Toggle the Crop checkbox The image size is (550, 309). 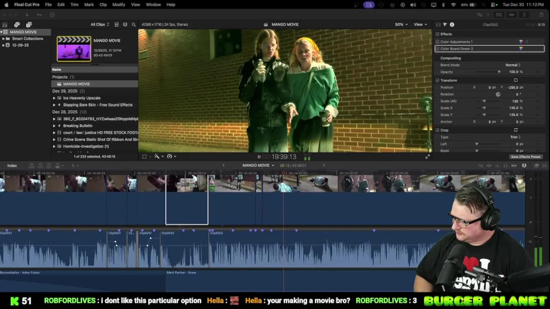437,130
